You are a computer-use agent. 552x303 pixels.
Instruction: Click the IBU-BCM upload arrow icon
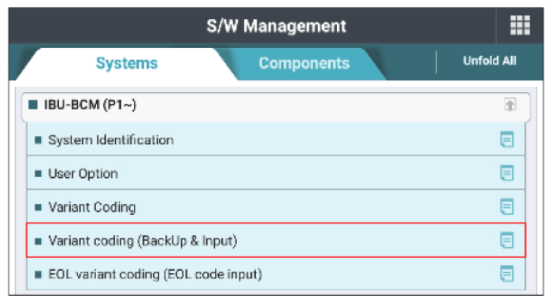pyautogui.click(x=509, y=105)
